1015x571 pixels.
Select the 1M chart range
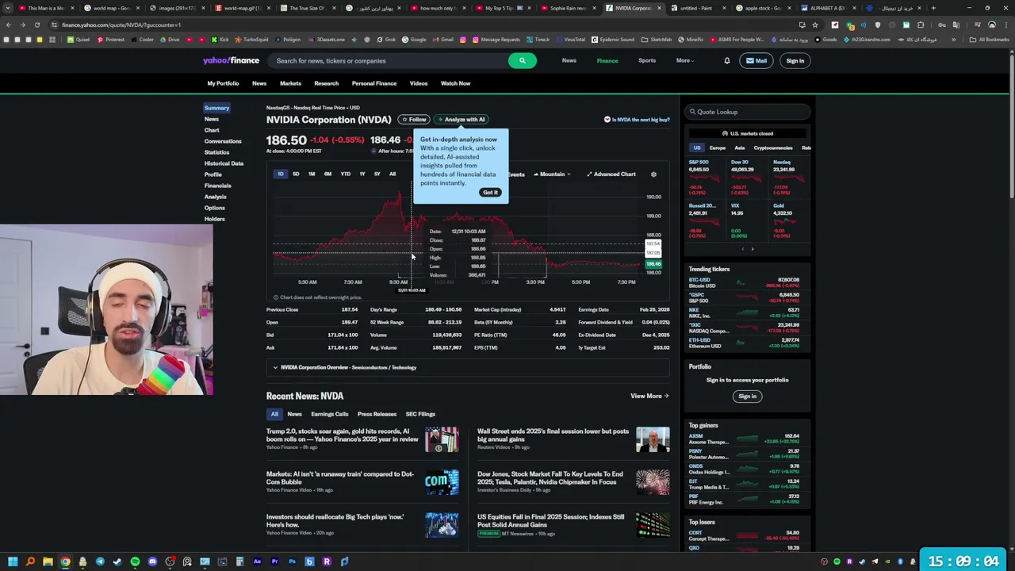(x=312, y=174)
